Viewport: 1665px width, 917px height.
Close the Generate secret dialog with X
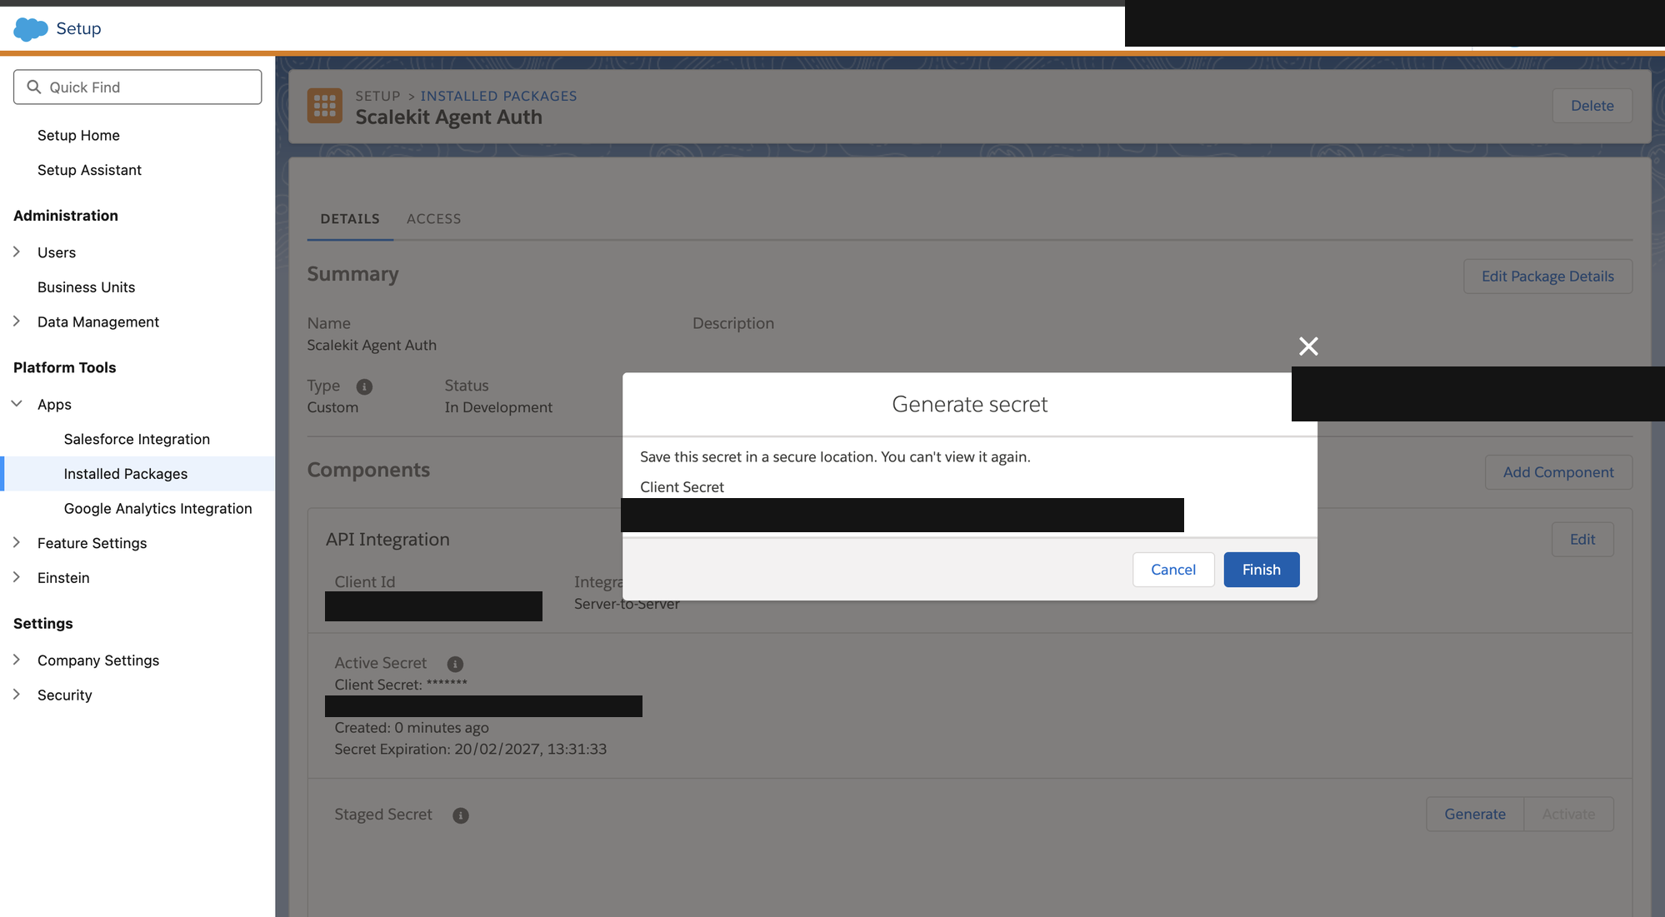coord(1308,346)
